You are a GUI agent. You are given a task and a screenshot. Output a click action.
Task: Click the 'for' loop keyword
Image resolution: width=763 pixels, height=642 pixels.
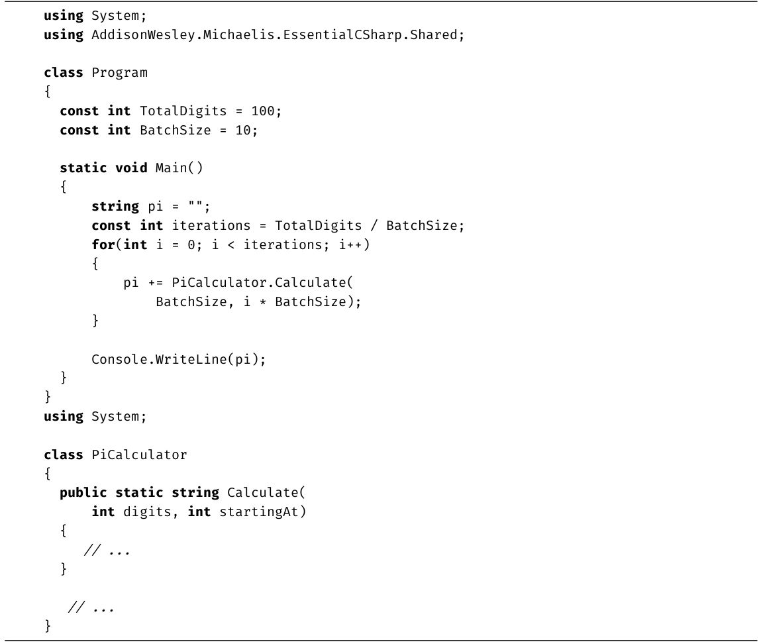(103, 245)
